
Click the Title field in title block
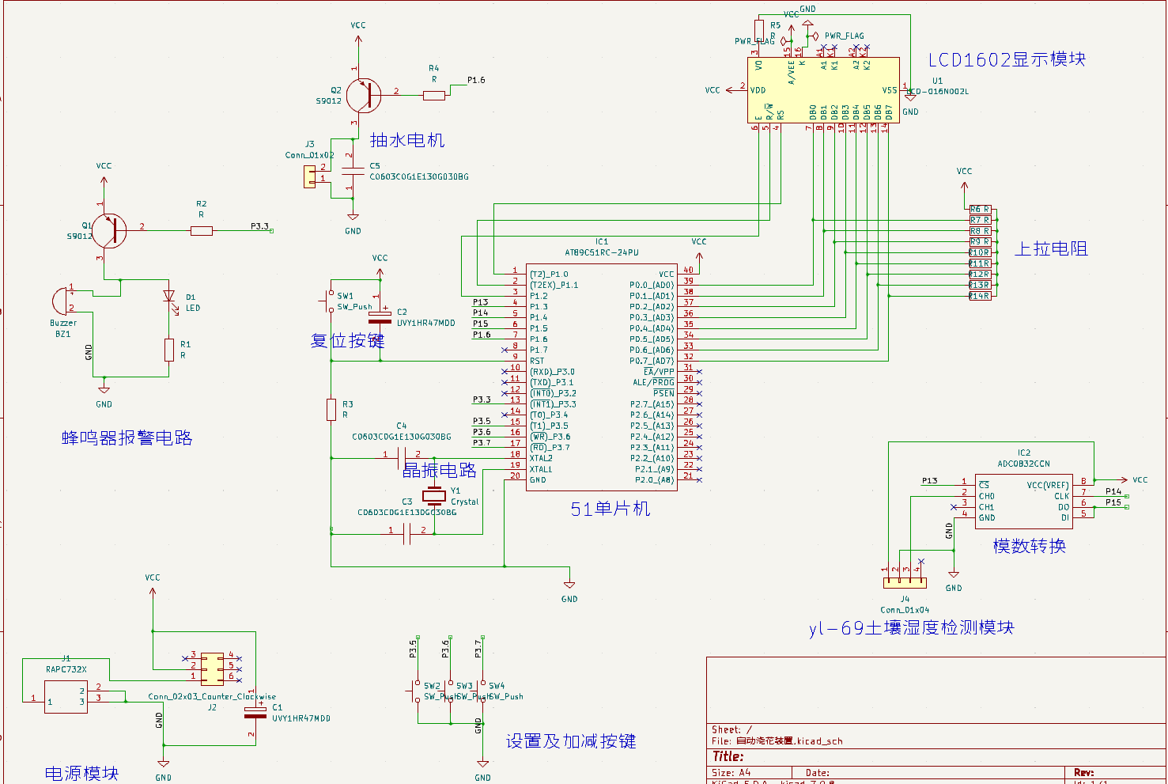pos(937,756)
